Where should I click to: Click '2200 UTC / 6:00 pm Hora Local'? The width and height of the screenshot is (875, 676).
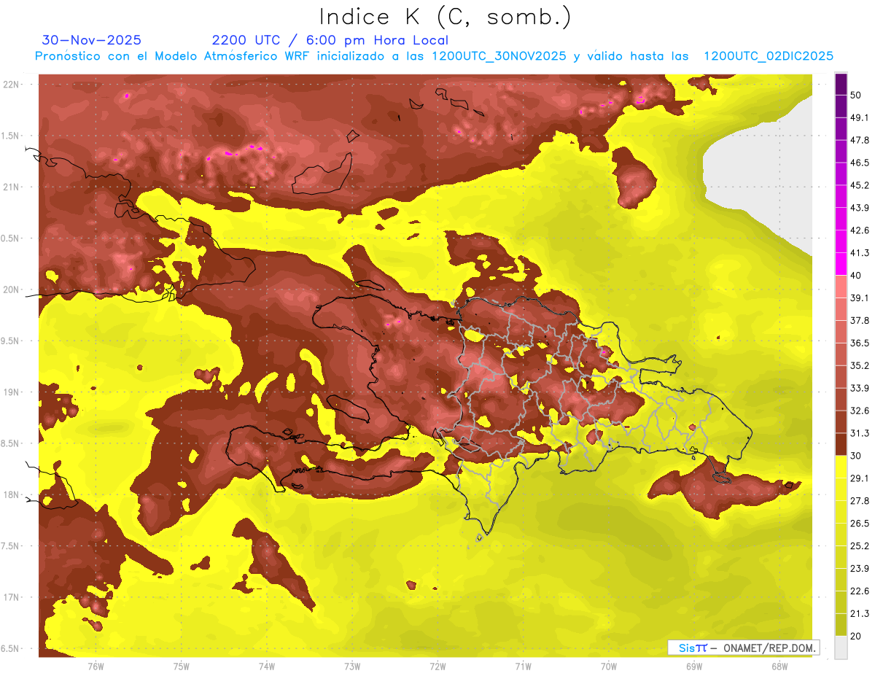coord(330,40)
